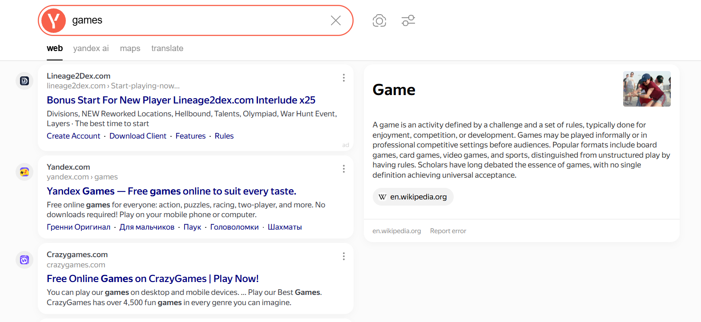Screen dimensions: 701x322
Task: Click the CrazyGames favicon icon
Action: 24,259
